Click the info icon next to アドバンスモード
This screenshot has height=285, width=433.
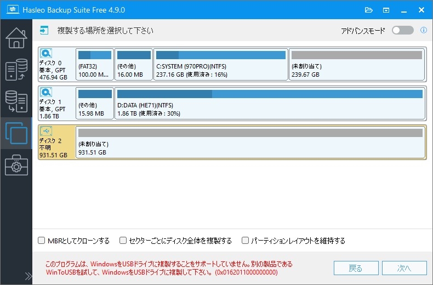(x=423, y=30)
